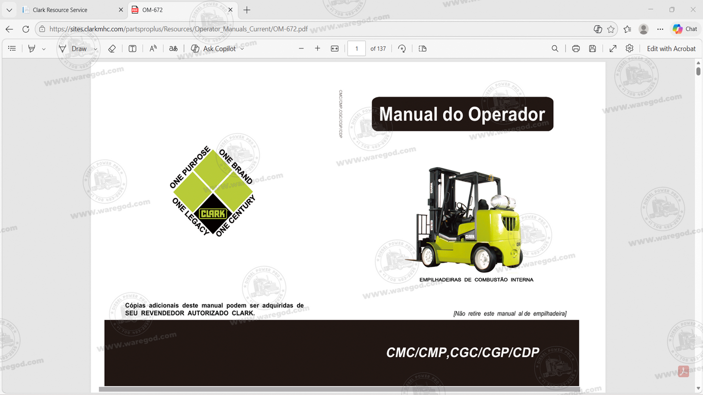
Task: Click the floating Acrobat icon
Action: click(684, 372)
